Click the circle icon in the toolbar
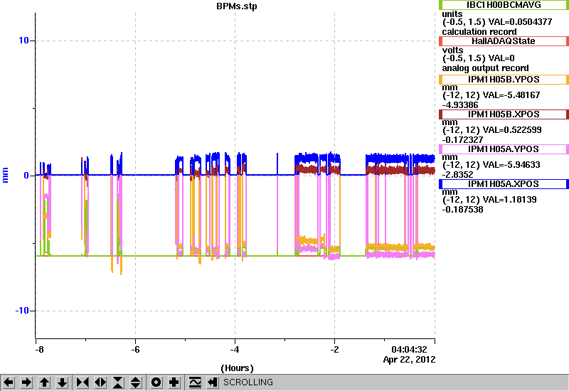569x391 pixels. point(156,382)
